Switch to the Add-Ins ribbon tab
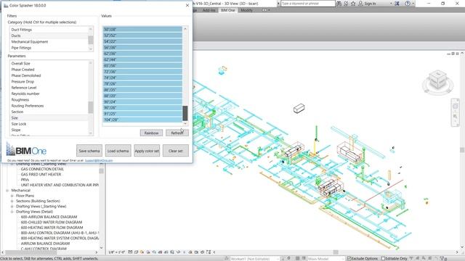 [209, 10]
